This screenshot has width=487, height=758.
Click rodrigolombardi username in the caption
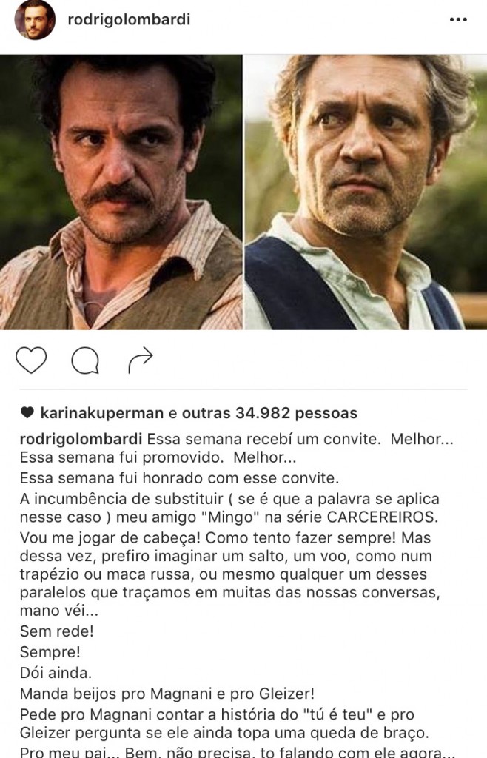point(81,439)
